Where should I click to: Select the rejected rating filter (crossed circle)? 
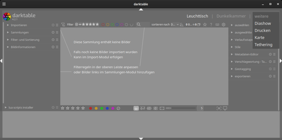[x=77, y=25]
